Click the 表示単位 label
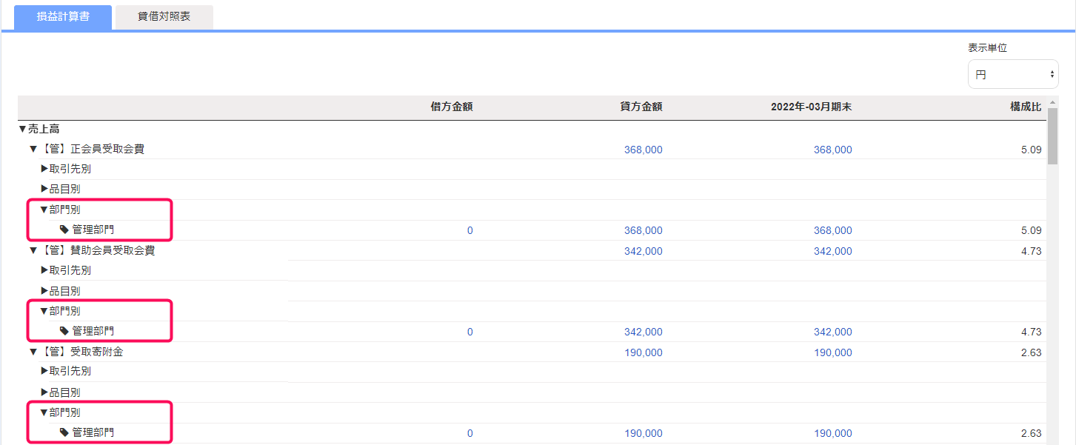Viewport: 1076px width, 445px height. click(x=987, y=47)
